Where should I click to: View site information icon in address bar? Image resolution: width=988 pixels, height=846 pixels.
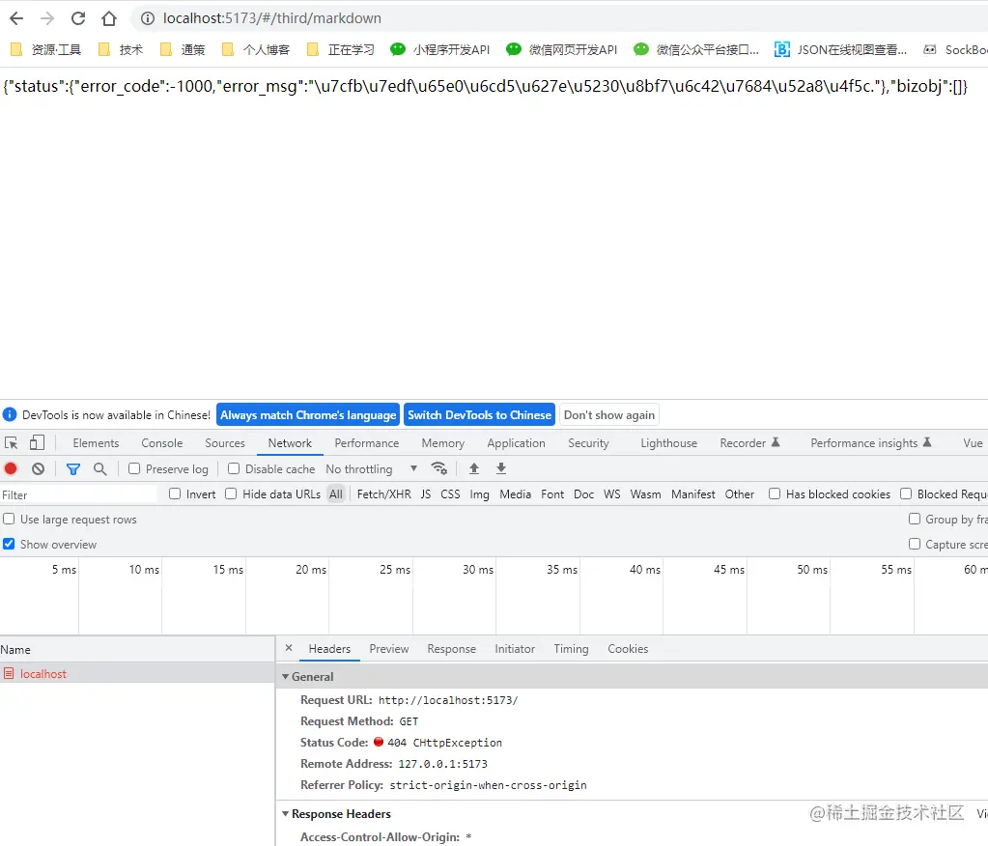pos(148,18)
